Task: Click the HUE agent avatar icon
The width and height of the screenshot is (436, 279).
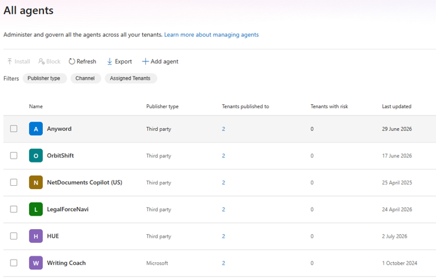Action: coord(36,236)
